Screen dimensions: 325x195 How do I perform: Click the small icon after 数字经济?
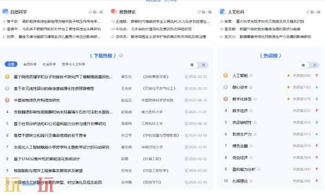[x=251, y=111]
